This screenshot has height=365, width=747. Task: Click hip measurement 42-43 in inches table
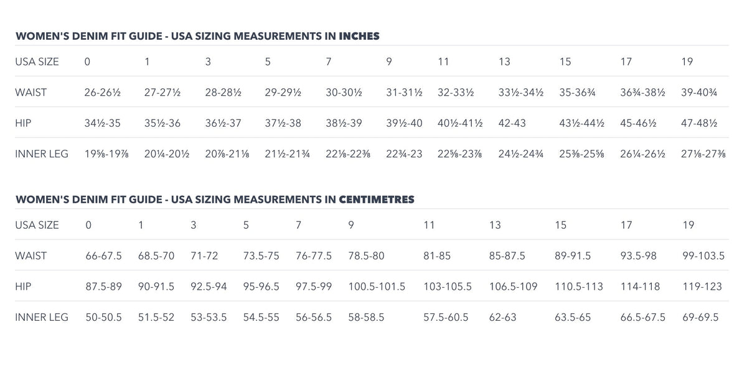pyautogui.click(x=512, y=123)
